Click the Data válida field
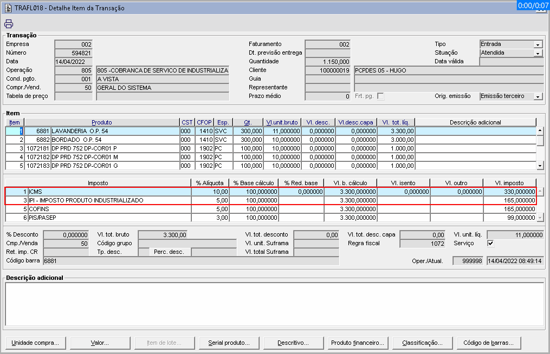The width and height of the screenshot is (550, 354). [x=512, y=62]
